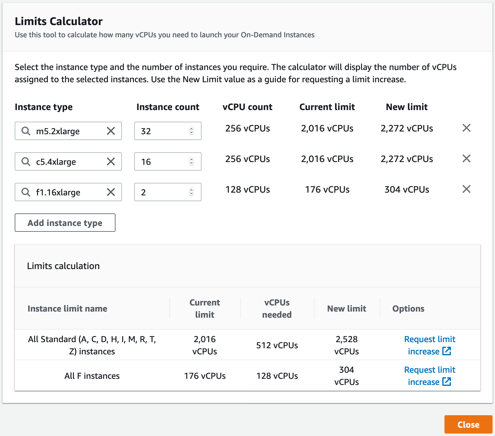This screenshot has width=495, height=436.
Task: Clear the f1.16xlarge instance type text
Action: point(111,192)
